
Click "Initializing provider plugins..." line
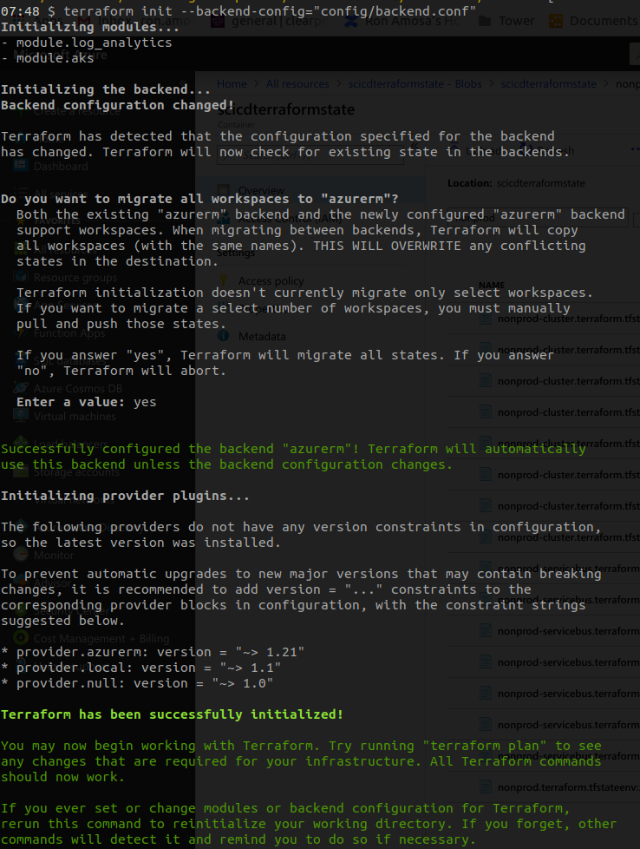click(x=125, y=496)
